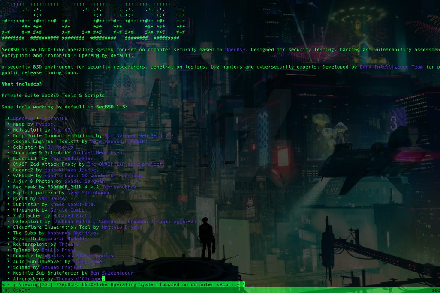Follow the Fyodor author link

[45, 124]
